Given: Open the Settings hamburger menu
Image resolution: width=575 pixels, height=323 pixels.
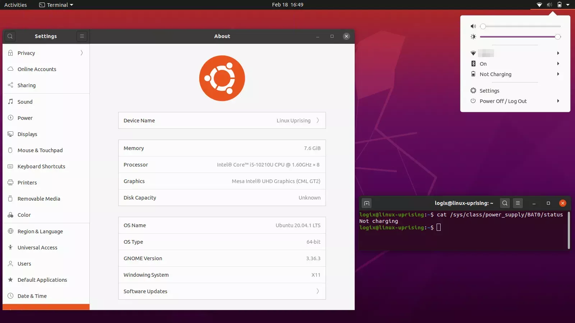Looking at the screenshot, I should point(82,36).
